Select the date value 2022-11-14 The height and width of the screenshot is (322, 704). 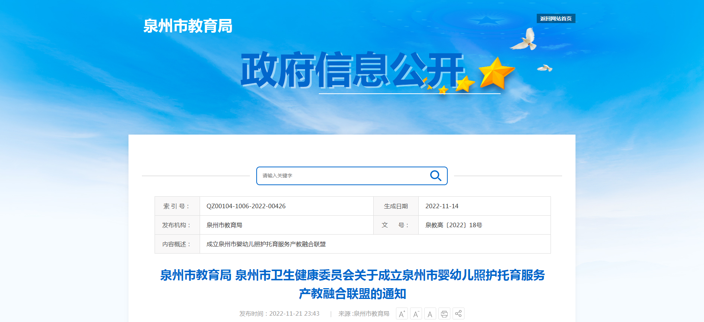click(x=442, y=206)
